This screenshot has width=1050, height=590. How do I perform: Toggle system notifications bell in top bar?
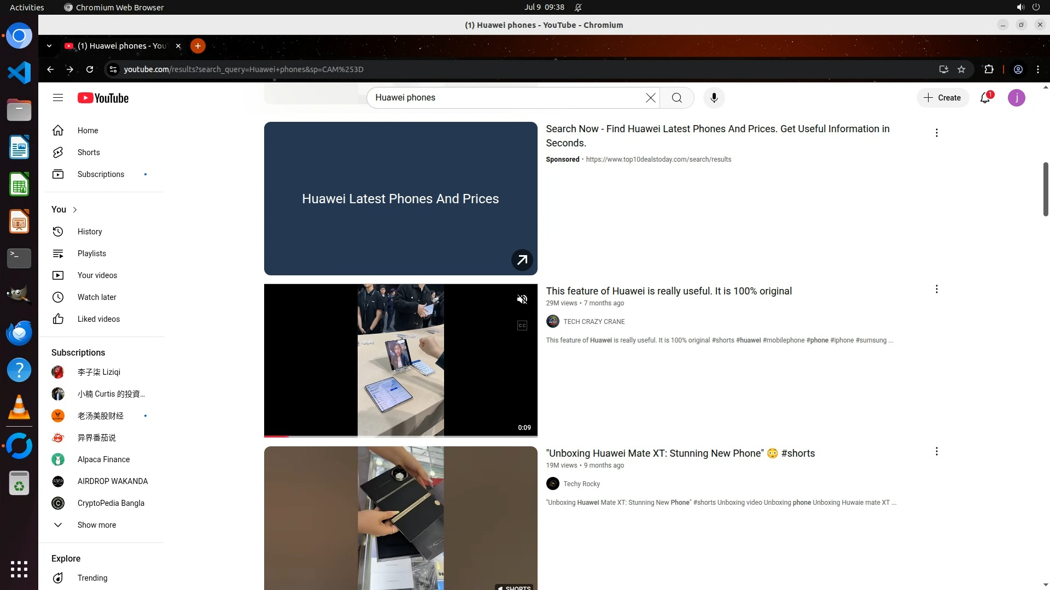(x=578, y=7)
